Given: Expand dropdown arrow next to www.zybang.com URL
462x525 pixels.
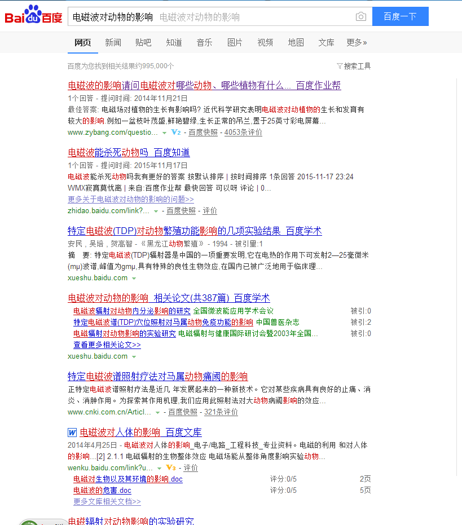Looking at the screenshot, I should tap(164, 133).
